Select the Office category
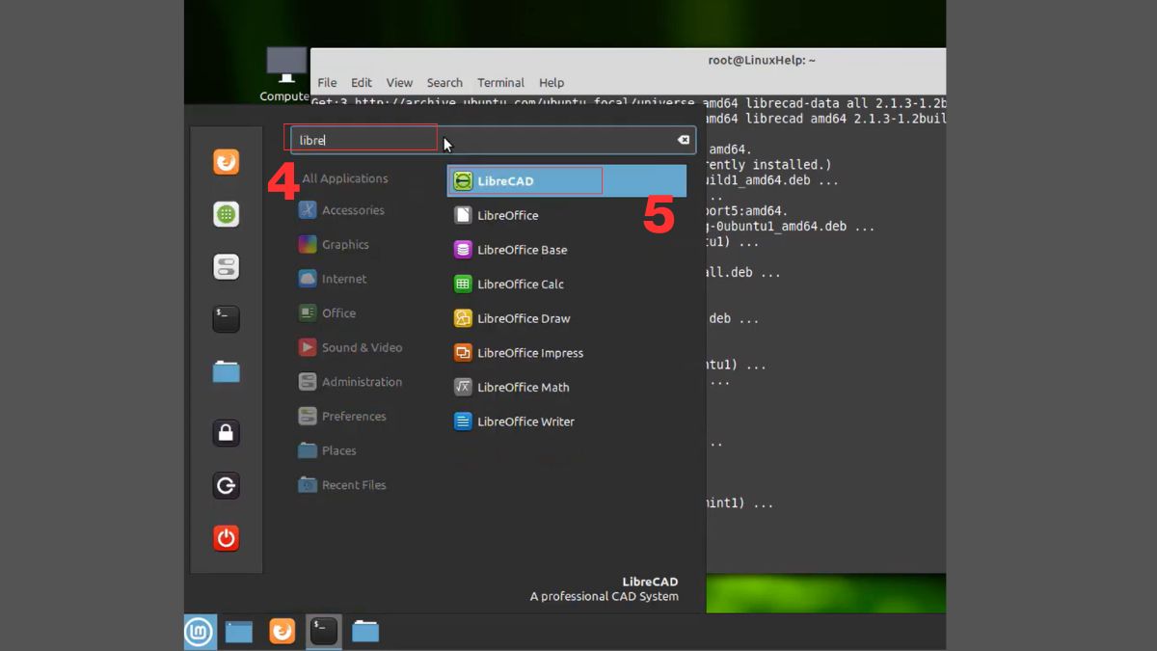 [327, 312]
